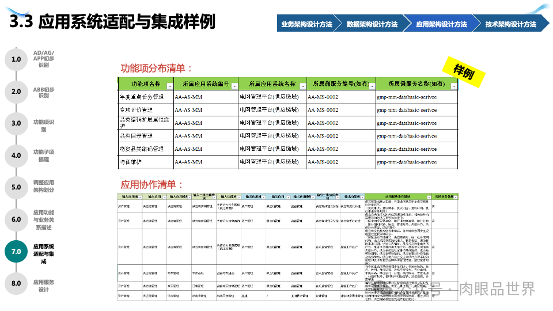
Task: Open the 输出应用域 filter dropdown in the lower table
Action: click(x=264, y=197)
